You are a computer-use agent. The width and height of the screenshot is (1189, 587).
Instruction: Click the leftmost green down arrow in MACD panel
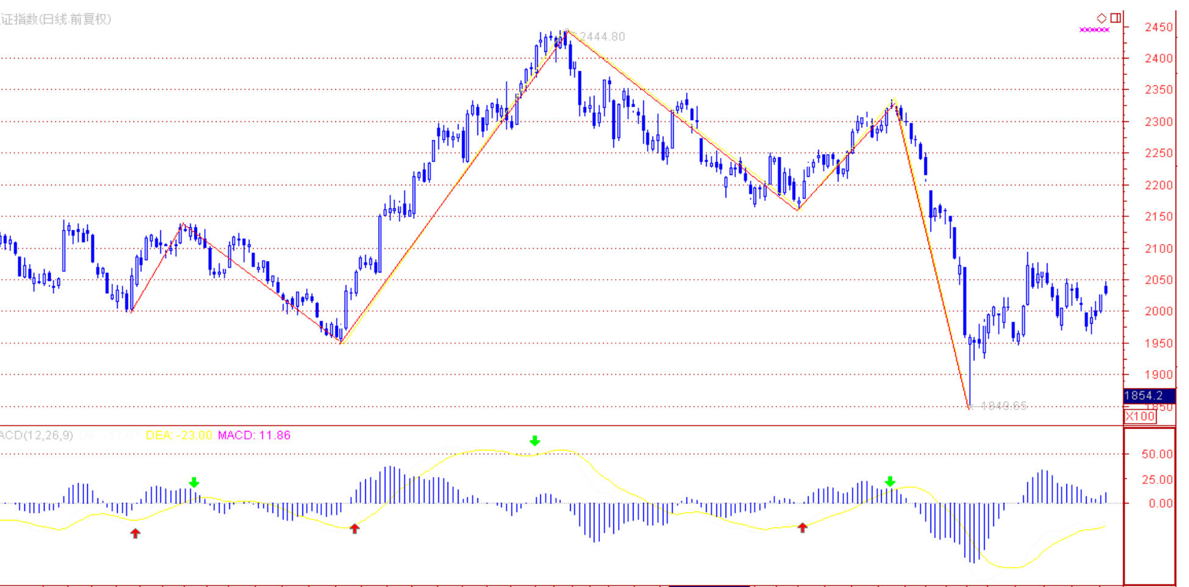pyautogui.click(x=194, y=483)
